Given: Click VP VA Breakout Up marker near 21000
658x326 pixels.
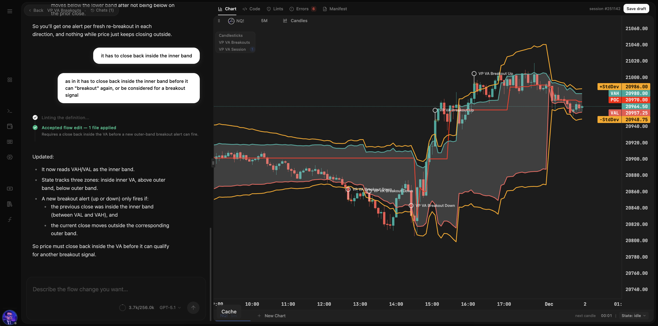Looking at the screenshot, I should 474,74.
